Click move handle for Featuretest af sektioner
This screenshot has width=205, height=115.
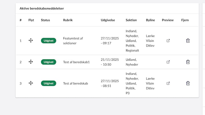pyautogui.click(x=31, y=41)
